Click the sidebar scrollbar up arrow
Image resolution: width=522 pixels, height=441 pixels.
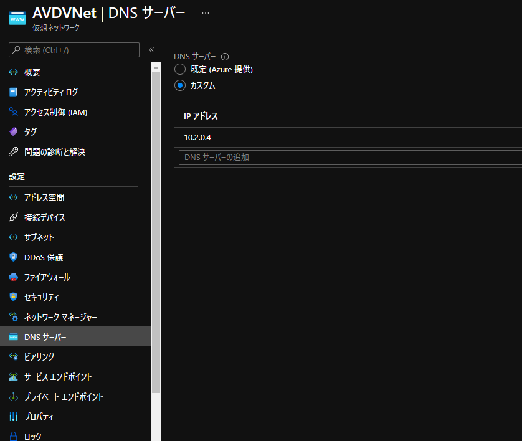coord(156,67)
